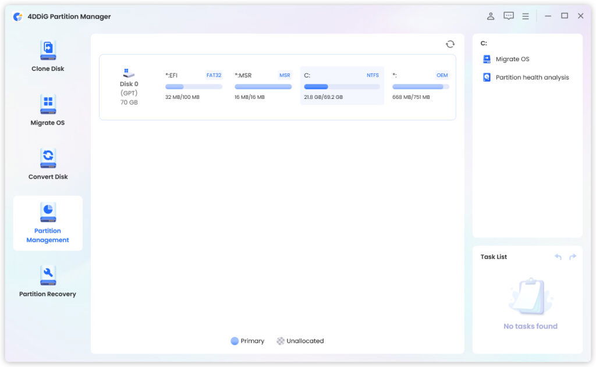Open the feedback chat bubble icon
Screen dimensions: 596x367
click(x=509, y=16)
